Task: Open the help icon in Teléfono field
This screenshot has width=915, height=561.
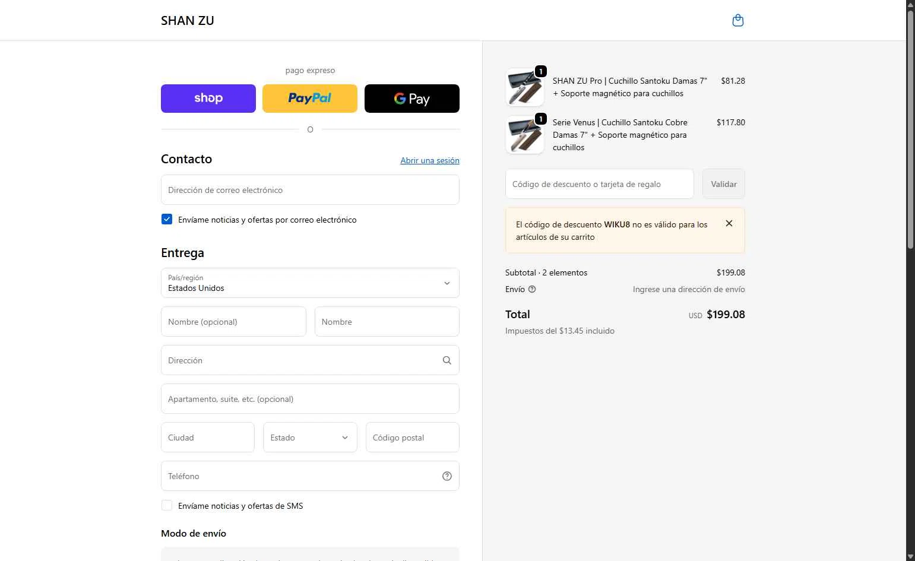Action: [447, 476]
